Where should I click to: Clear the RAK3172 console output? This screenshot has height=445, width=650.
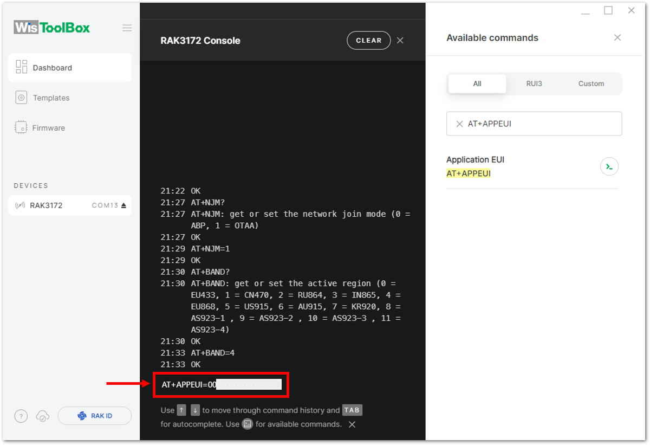[x=369, y=41]
